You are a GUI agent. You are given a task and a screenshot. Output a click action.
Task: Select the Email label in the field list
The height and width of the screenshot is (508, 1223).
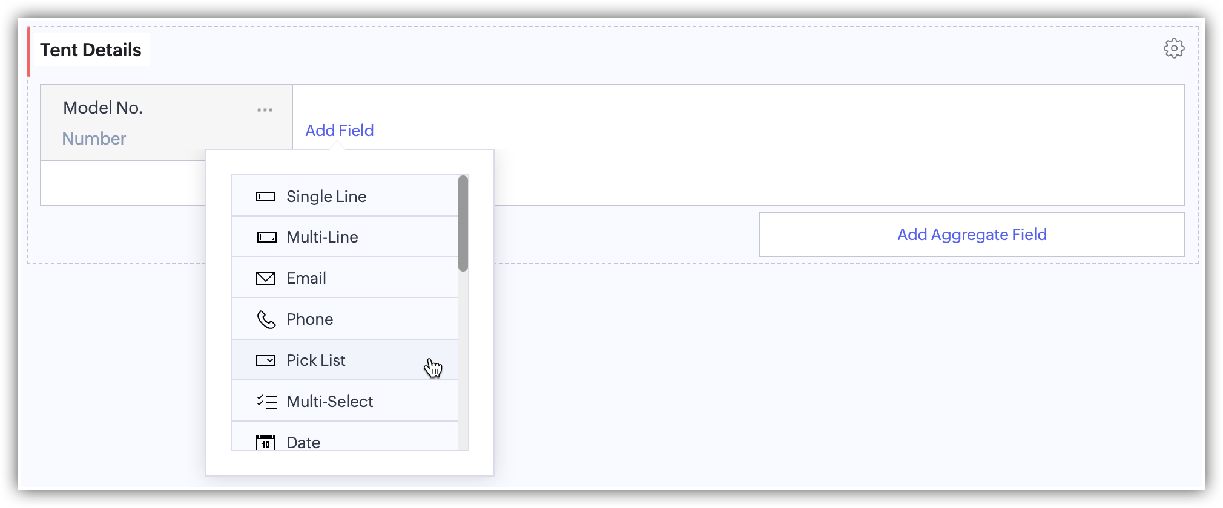tap(306, 278)
